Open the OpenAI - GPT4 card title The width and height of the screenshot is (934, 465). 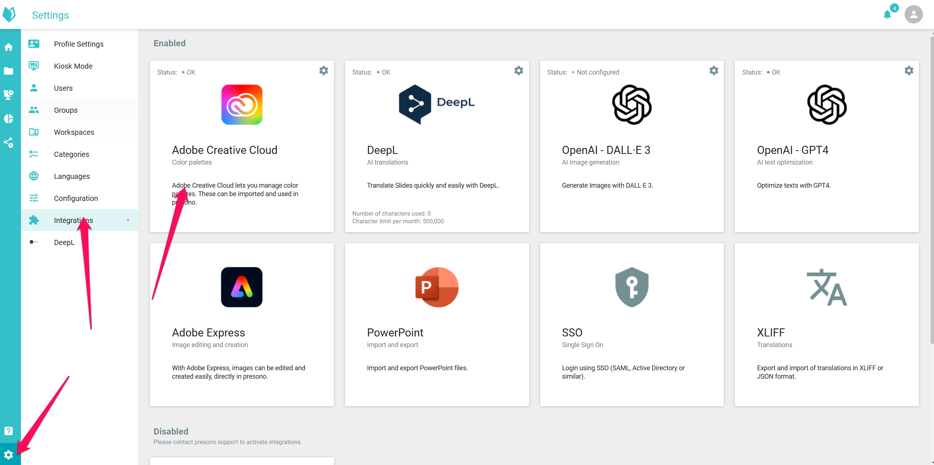pos(793,150)
